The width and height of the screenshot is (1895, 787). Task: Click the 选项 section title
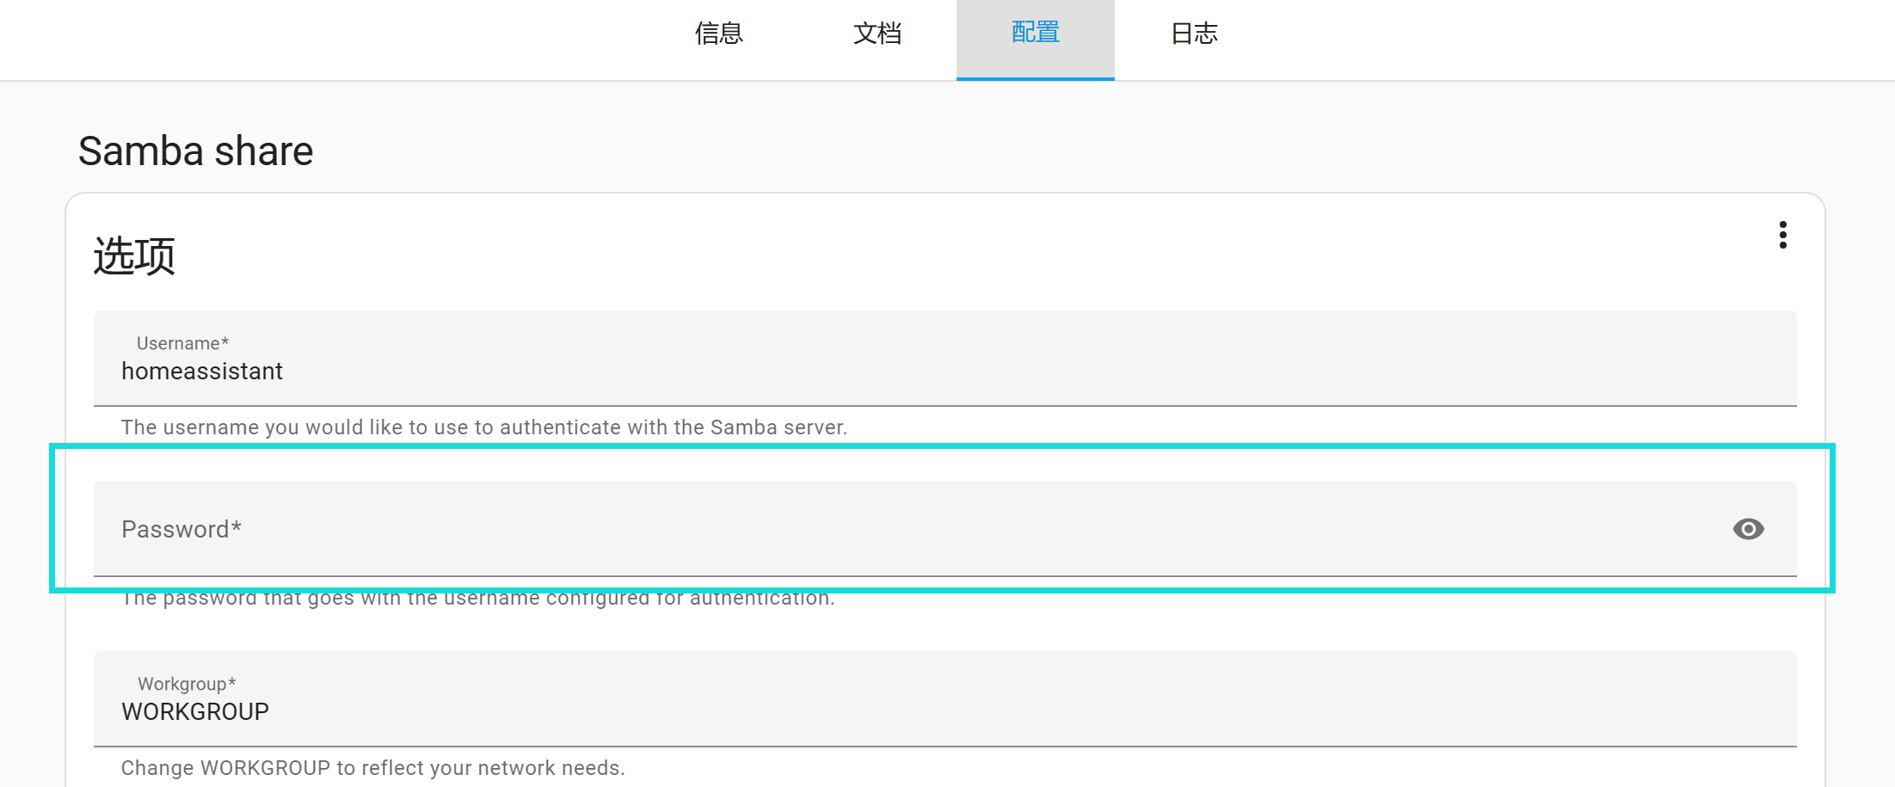tap(134, 256)
